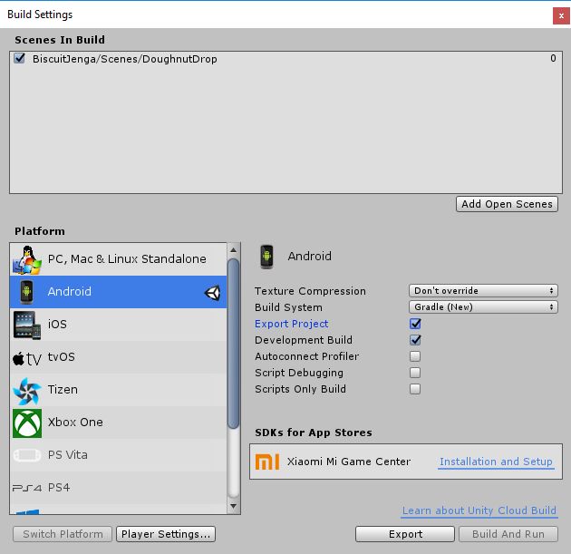Select the PS Vita platform row
571x554 pixels.
tap(119, 455)
